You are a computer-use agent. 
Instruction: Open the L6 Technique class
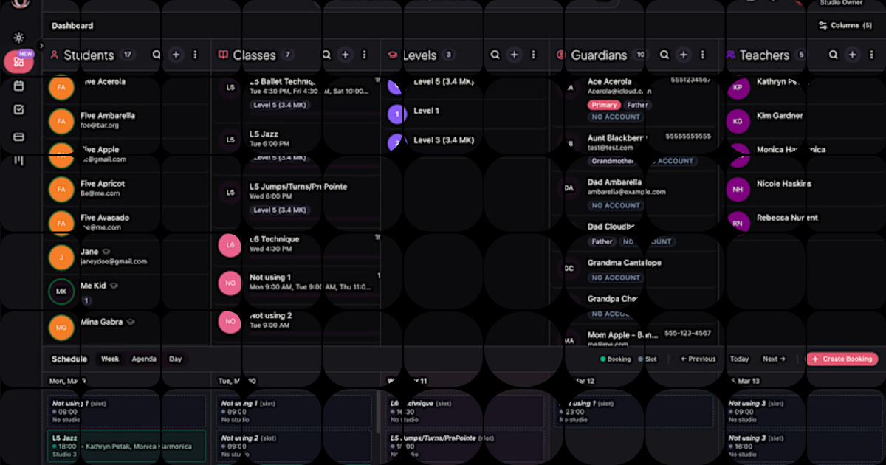click(297, 244)
